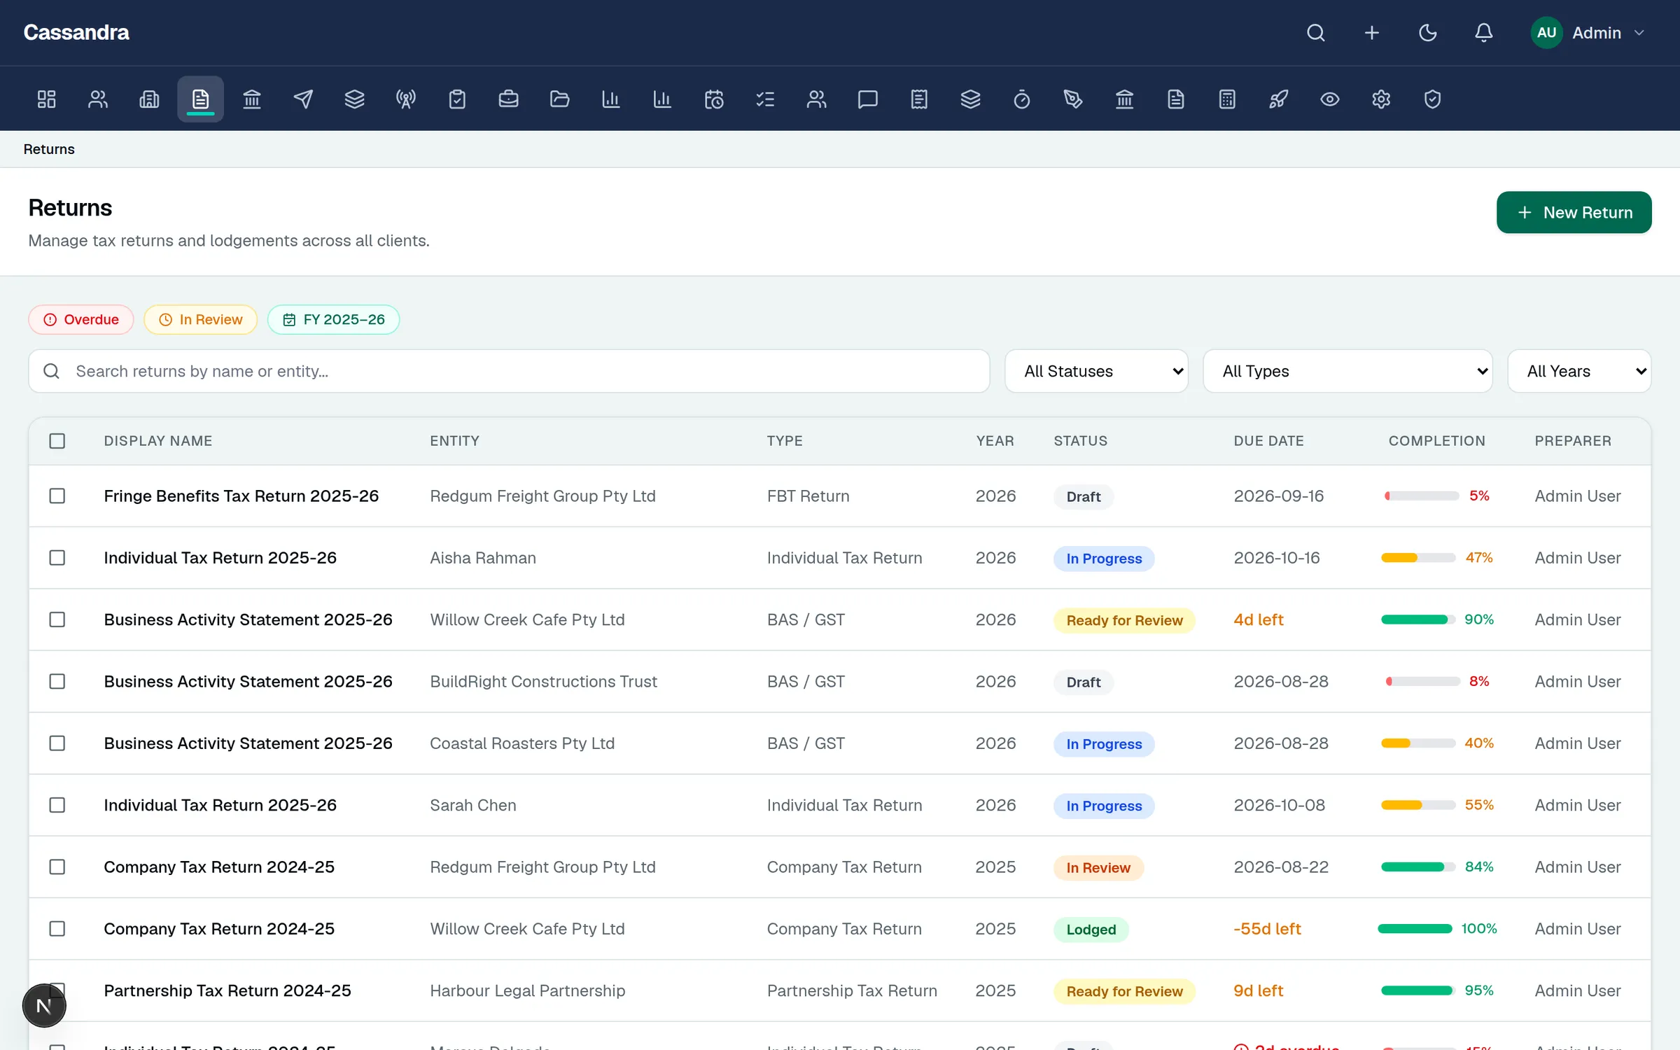Sort by the Due Date column header

(1269, 441)
